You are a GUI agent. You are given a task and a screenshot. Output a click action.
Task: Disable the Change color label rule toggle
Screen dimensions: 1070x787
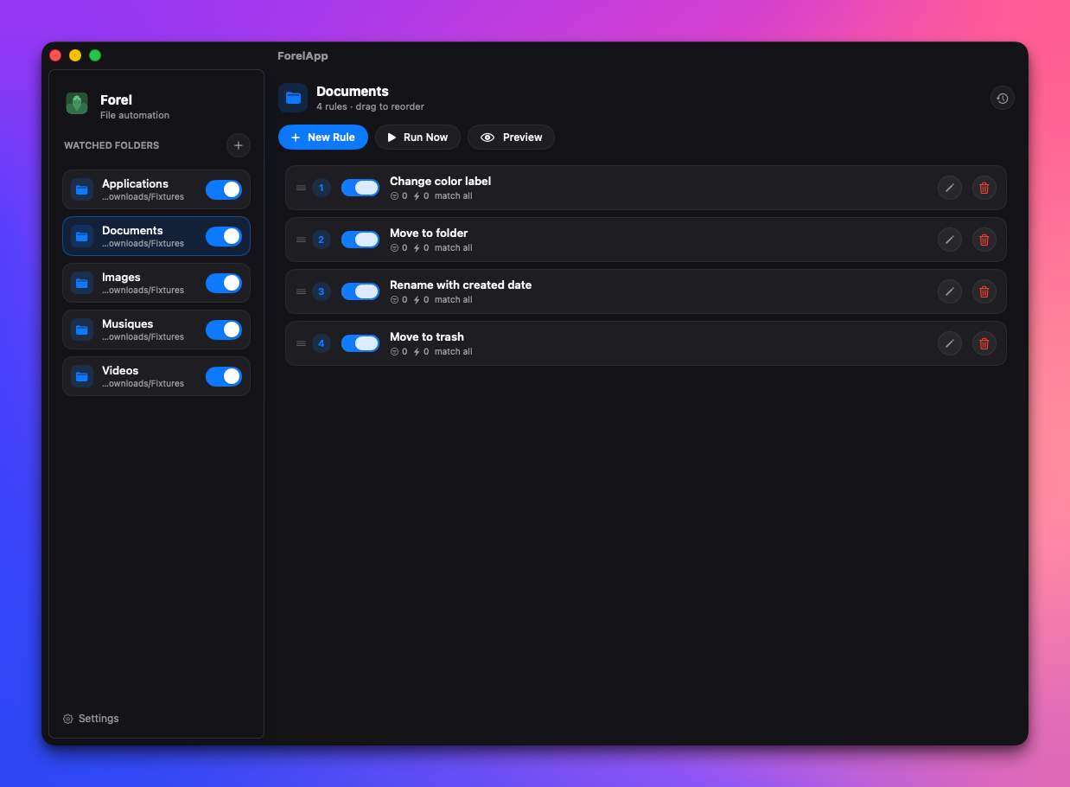click(x=360, y=188)
